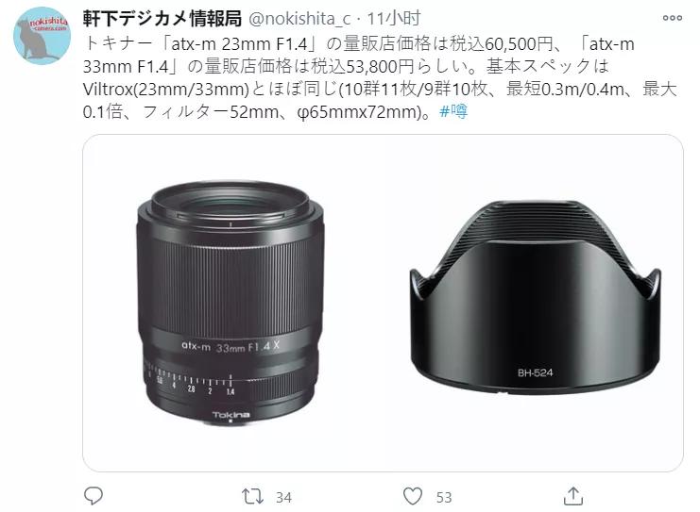Open the three-dot more options menu
This screenshot has height=512, width=700.
(672, 18)
